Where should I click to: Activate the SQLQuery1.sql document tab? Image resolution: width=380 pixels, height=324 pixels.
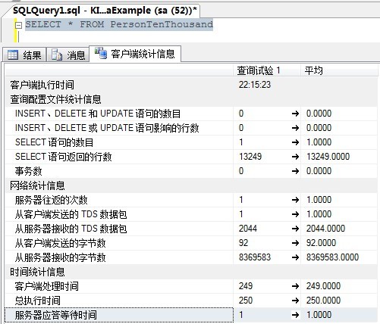pyautogui.click(x=105, y=11)
